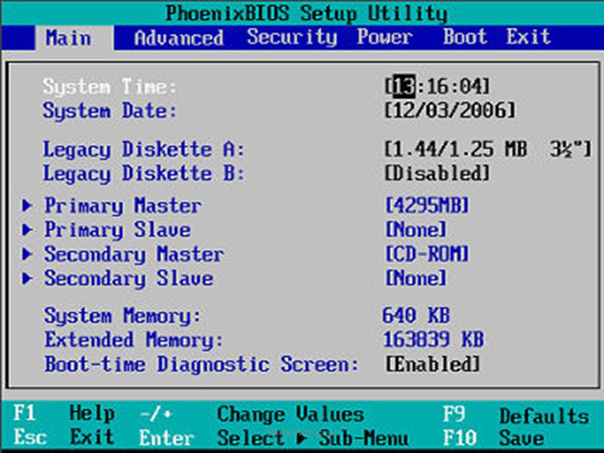Click the Esc key hint
The image size is (604, 453).
[30, 438]
